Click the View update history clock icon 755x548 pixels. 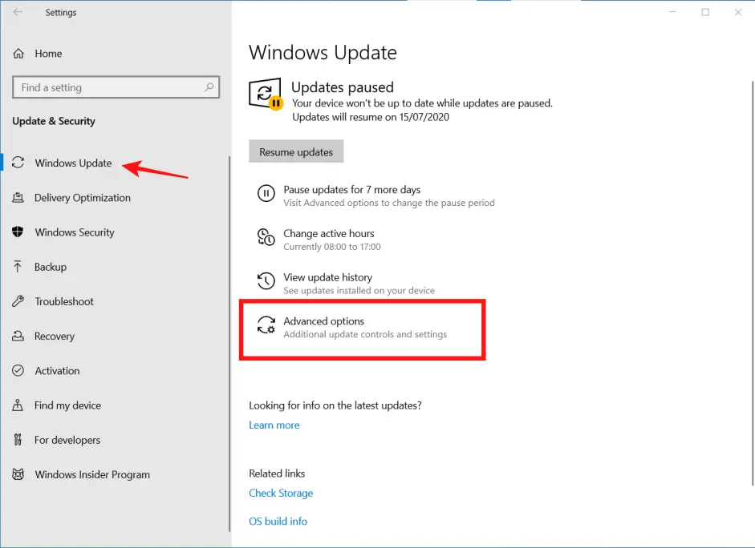[266, 280]
